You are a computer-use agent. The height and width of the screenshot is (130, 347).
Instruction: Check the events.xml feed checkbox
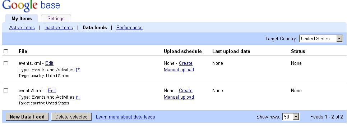pyautogui.click(x=6, y=63)
